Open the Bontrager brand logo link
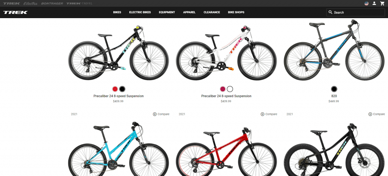388x176 pixels. click(52, 3)
